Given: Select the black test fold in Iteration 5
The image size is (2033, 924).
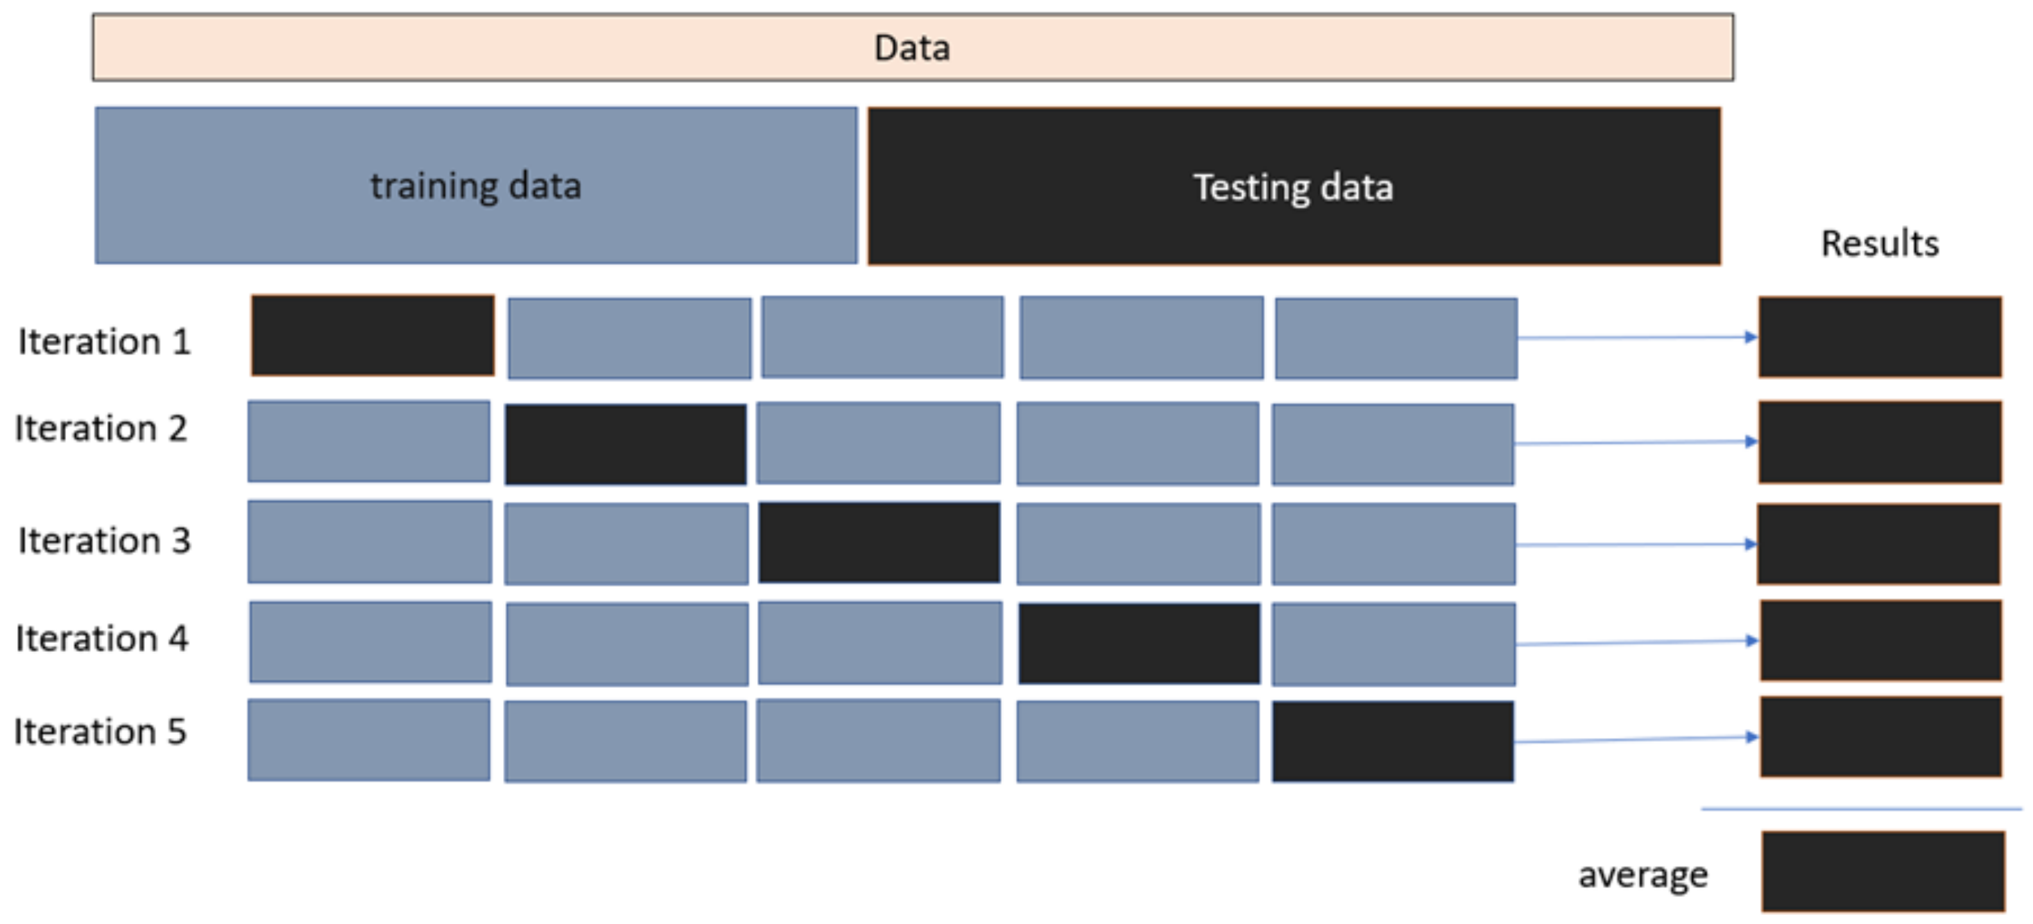Looking at the screenshot, I should point(1393,741).
